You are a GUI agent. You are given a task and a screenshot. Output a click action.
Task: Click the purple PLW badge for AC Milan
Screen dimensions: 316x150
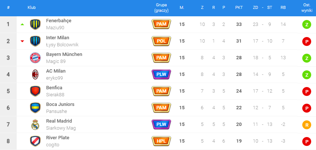161,74
